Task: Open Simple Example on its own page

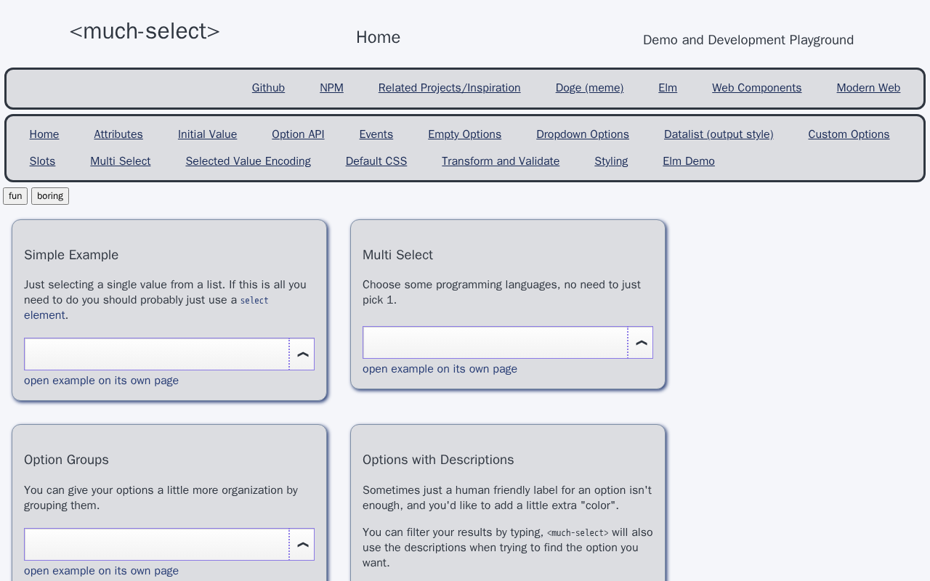Action: tap(101, 381)
